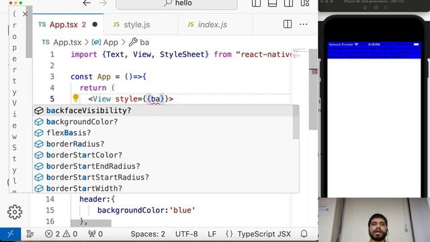Switch to the index.js tab
The image size is (430, 242).
pos(215,25)
